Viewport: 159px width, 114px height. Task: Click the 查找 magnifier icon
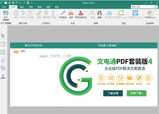pos(92,13)
